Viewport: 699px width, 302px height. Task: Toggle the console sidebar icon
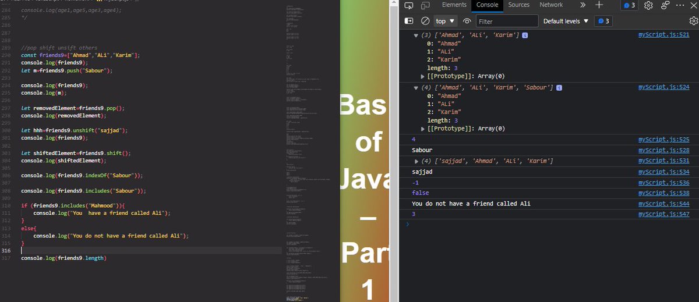coord(409,21)
